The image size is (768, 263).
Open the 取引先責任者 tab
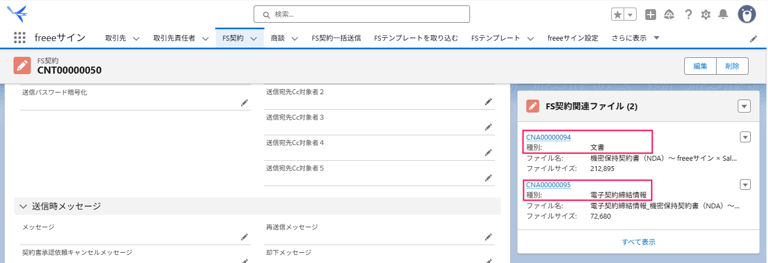(174, 38)
